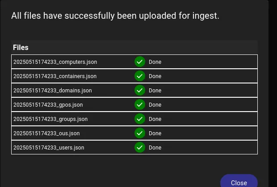Click the Done status for users.json
Image resolution: width=277 pixels, height=187 pixels.
tap(155, 148)
